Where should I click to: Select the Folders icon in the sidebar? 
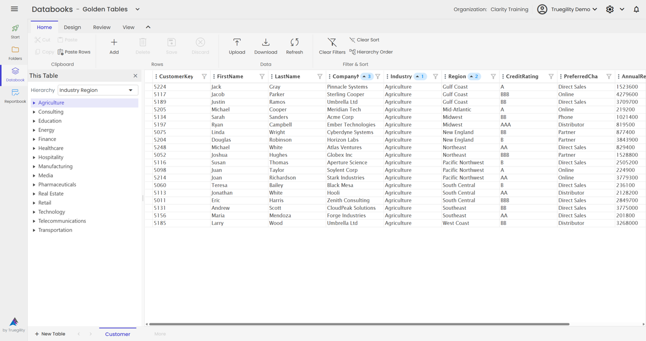click(15, 52)
